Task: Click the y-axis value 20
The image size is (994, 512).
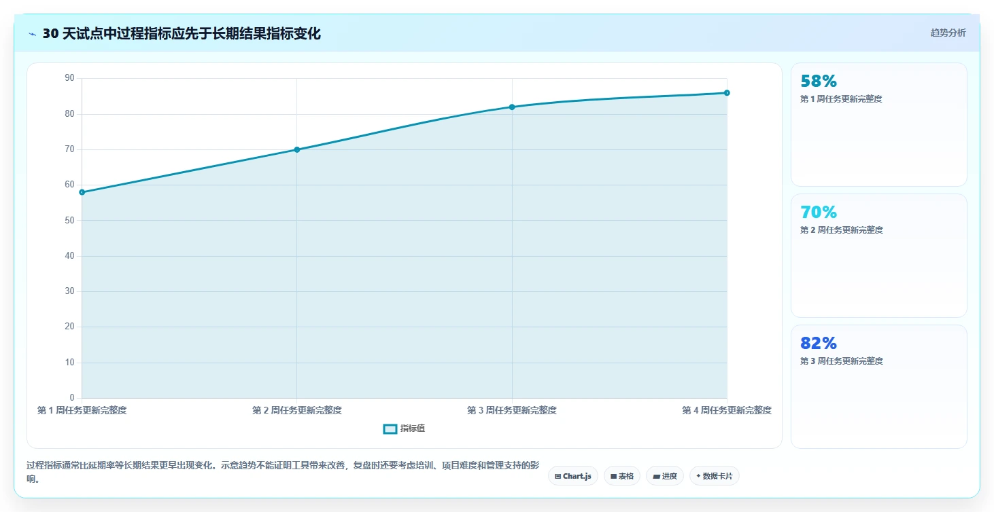Action: click(69, 327)
